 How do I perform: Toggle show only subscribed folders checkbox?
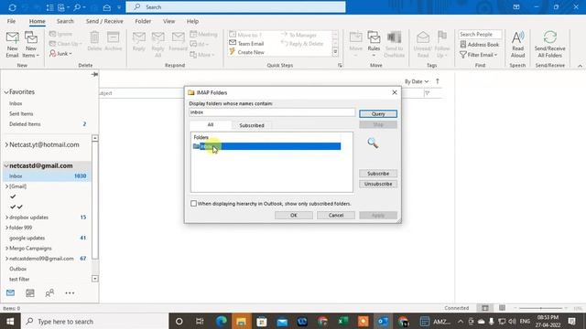[193, 204]
